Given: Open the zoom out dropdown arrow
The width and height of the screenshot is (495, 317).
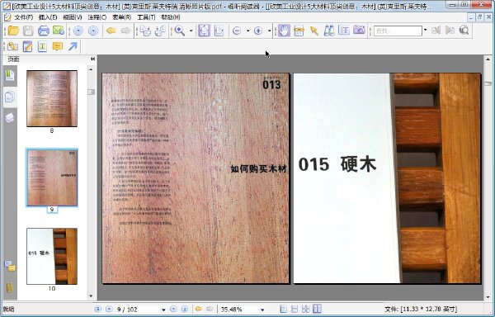Looking at the screenshot, I should click(x=247, y=31).
